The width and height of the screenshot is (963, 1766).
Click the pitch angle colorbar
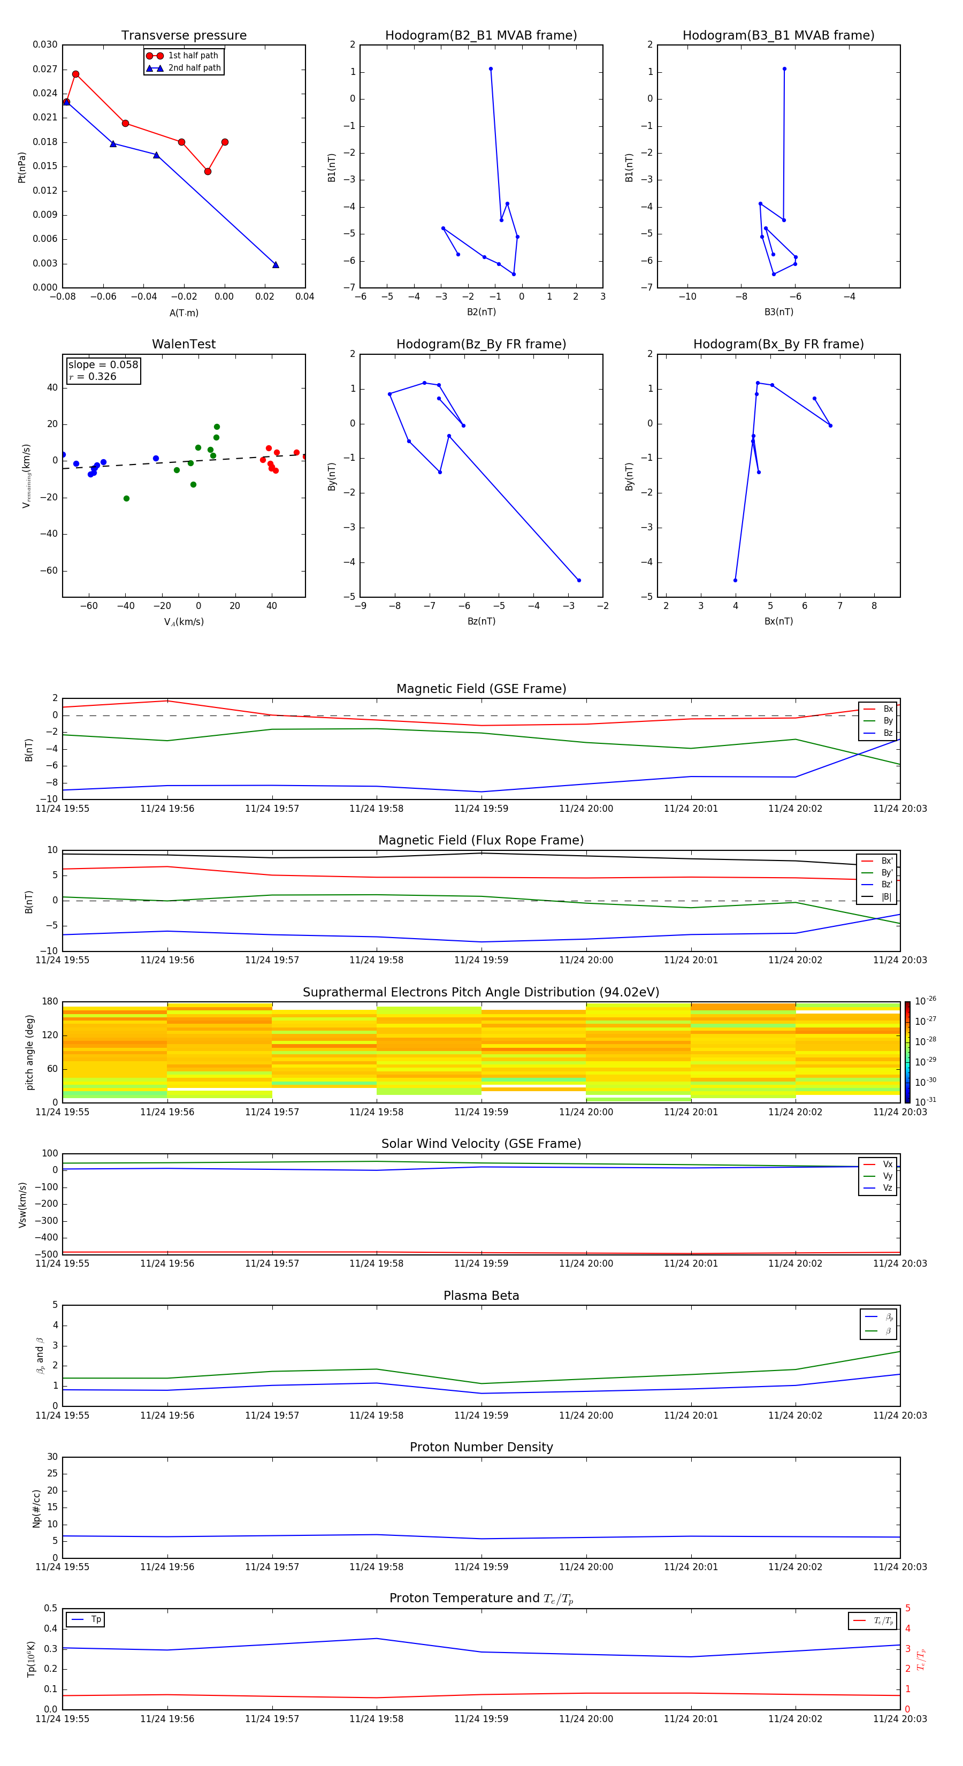(907, 1052)
